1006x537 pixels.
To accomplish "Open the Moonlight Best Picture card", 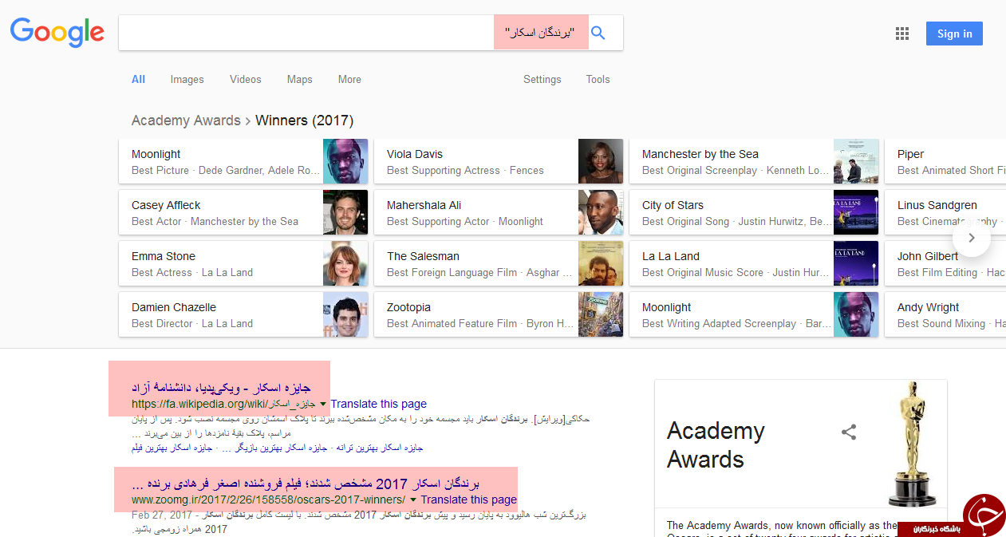I will pyautogui.click(x=243, y=161).
